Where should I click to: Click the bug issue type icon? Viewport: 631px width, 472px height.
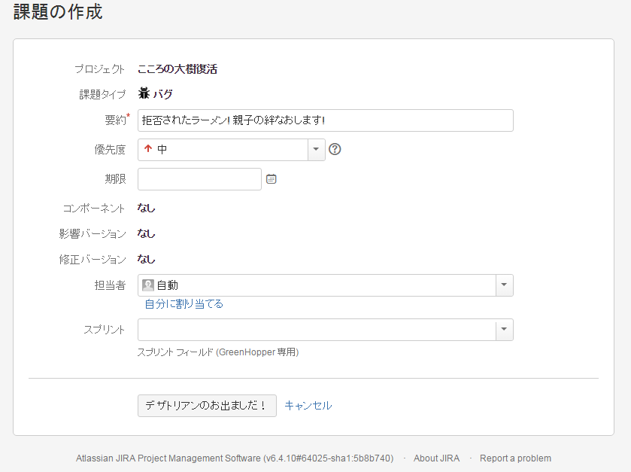pos(143,93)
